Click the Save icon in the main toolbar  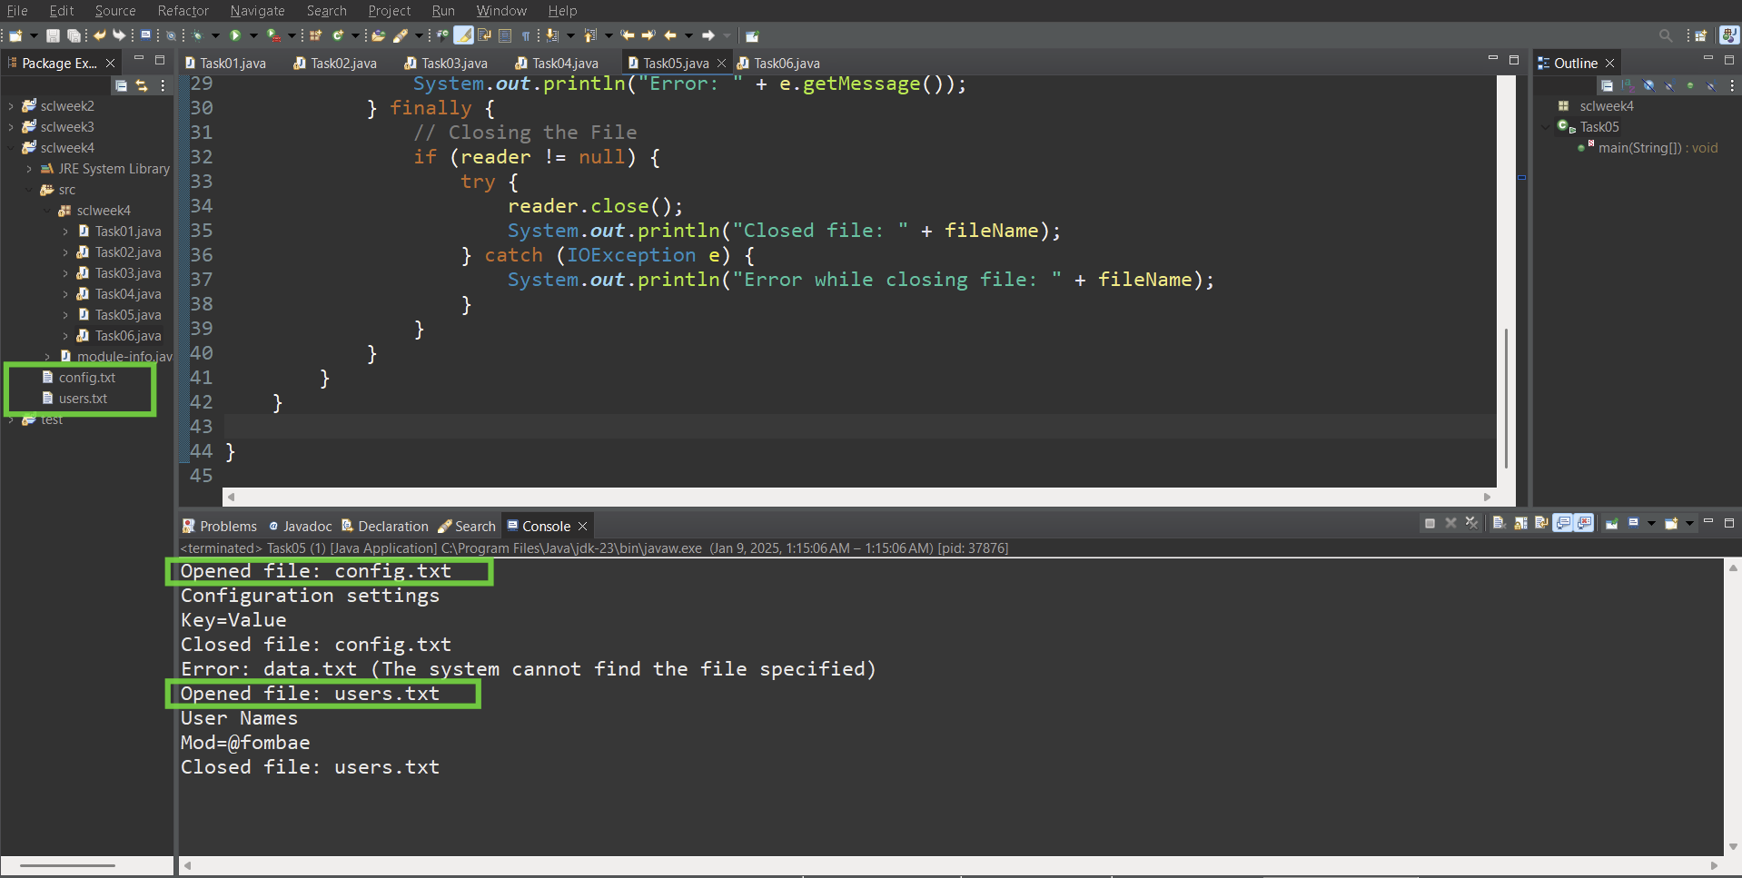(x=53, y=35)
